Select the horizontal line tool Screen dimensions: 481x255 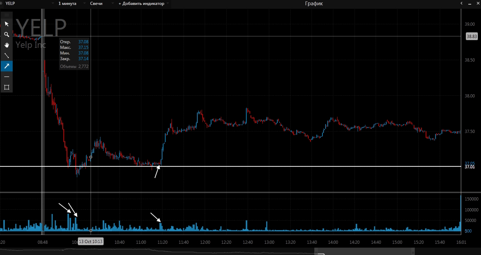coord(6,77)
